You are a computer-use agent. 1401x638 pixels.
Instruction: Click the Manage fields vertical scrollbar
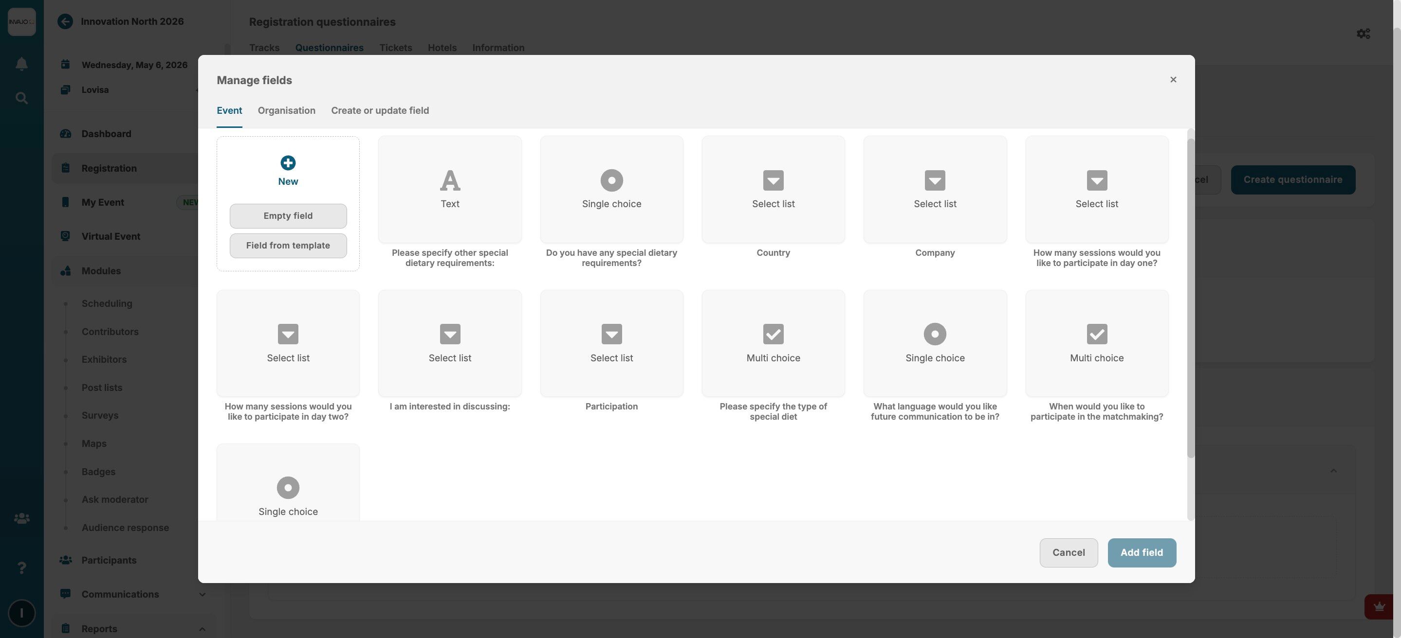(x=1190, y=298)
